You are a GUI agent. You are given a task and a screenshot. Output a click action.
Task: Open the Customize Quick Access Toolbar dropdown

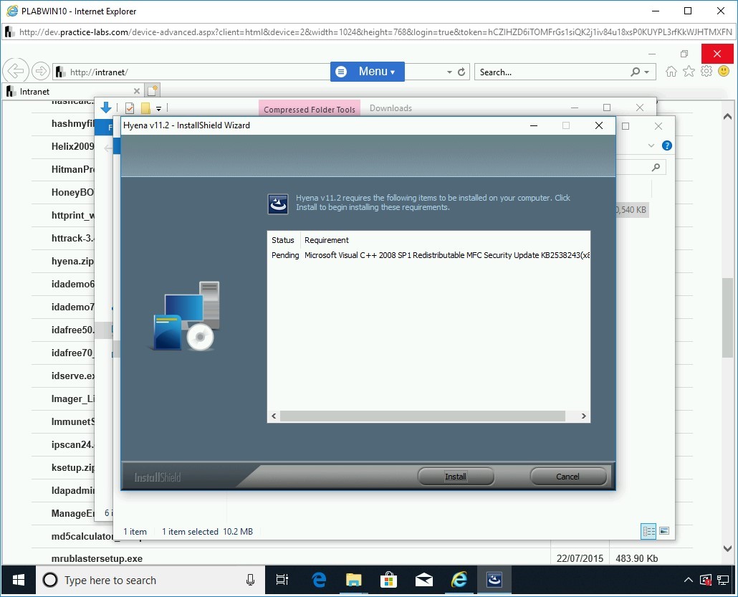[x=158, y=109]
